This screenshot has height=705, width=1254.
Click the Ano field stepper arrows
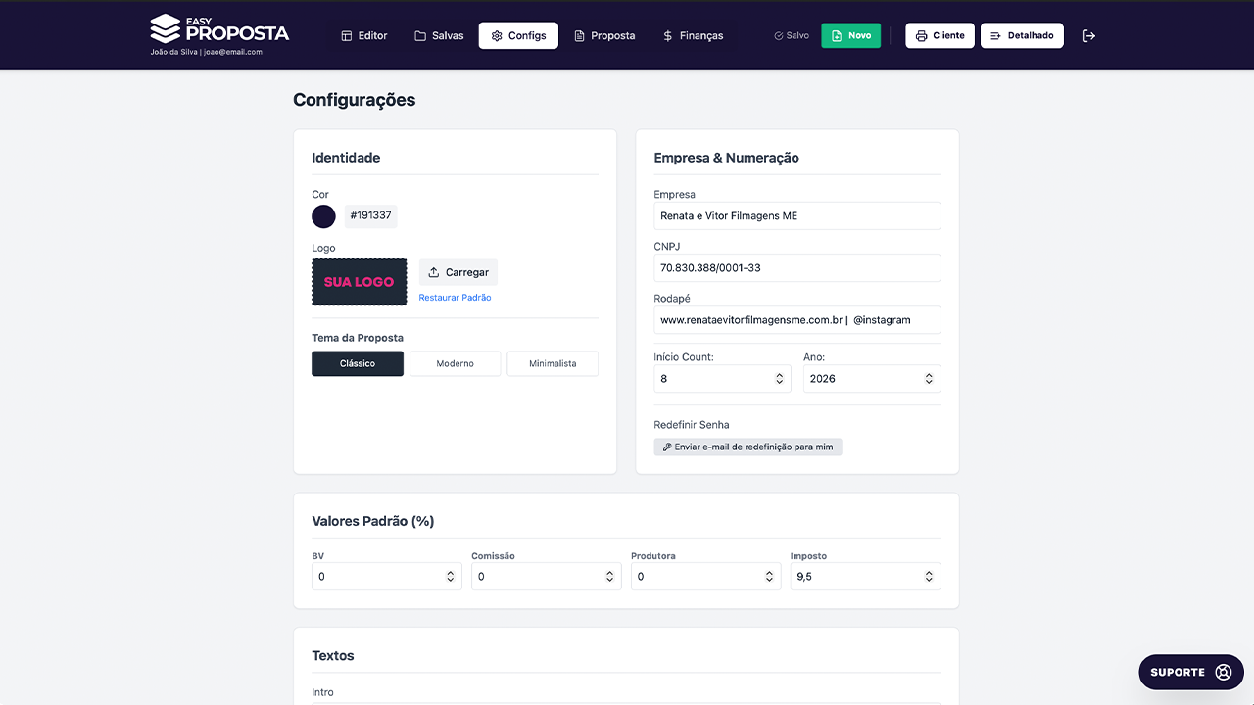(x=929, y=379)
